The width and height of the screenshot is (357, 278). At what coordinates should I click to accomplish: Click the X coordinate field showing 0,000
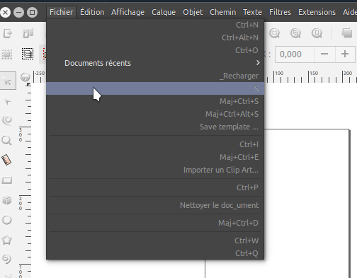295,54
